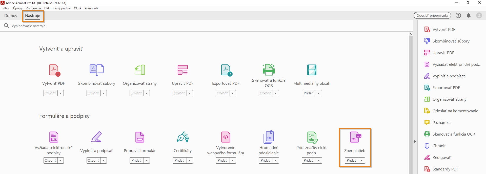Click Otvoriť under Vyžiadať elektronické podpisy
The width and height of the screenshot is (486, 174).
[51, 161]
